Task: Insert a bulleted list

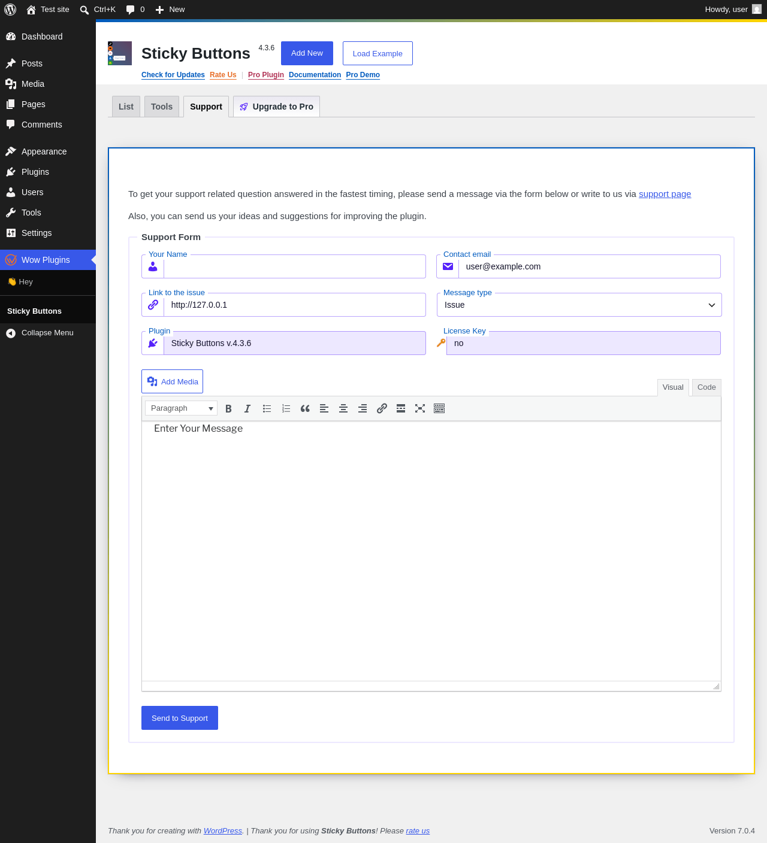Action: pos(267,408)
